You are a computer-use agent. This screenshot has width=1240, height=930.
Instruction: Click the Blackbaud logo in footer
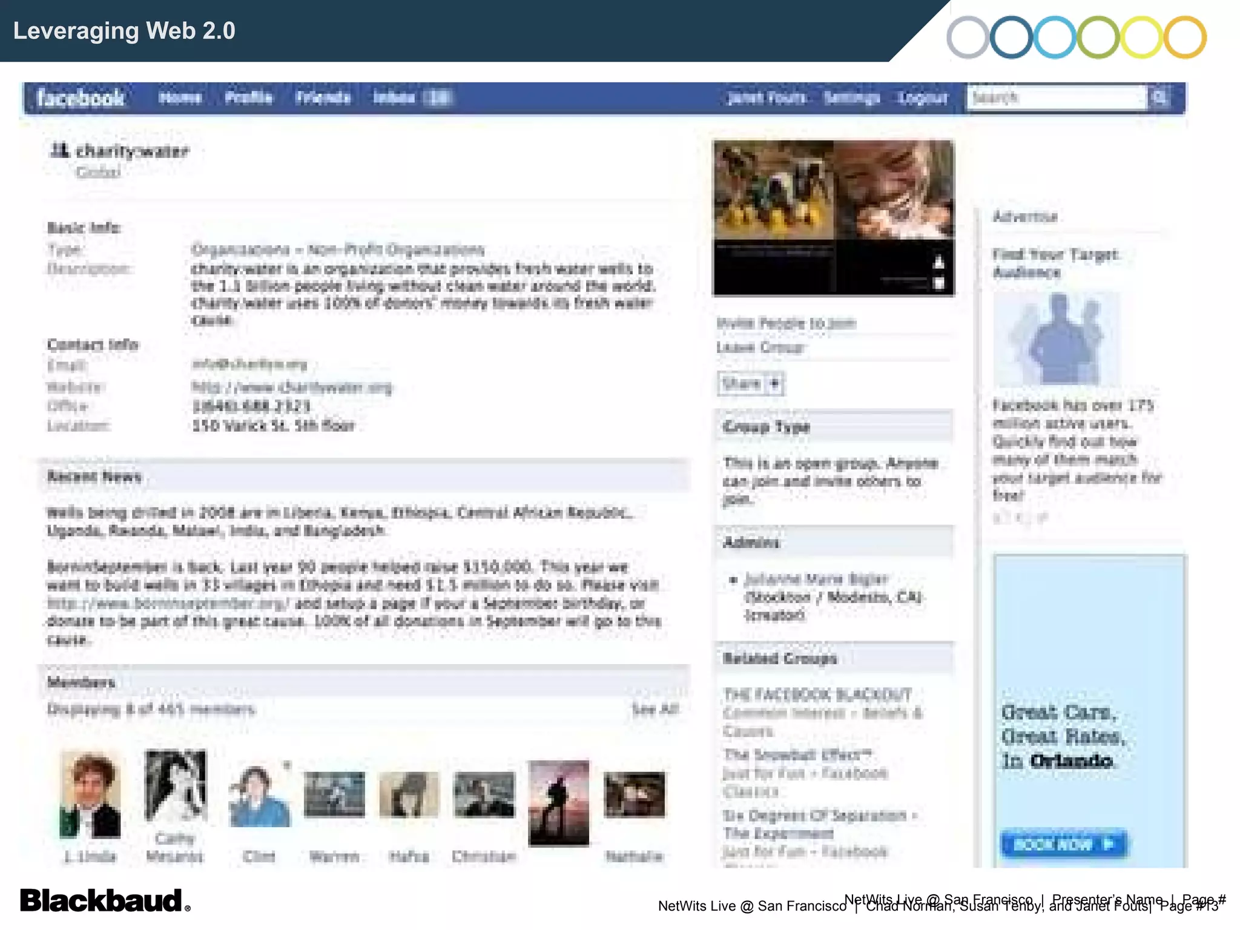105,900
